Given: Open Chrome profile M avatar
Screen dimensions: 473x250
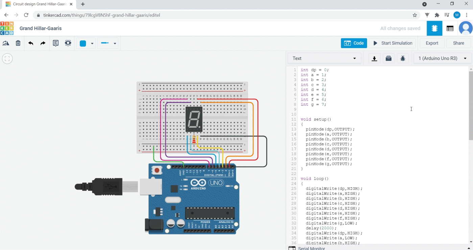Looking at the screenshot, I should [x=457, y=15].
